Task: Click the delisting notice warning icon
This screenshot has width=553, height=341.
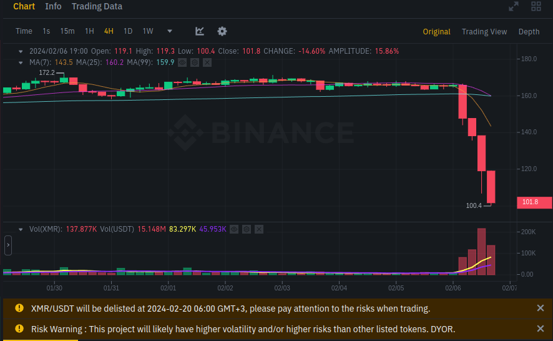Action: click(x=19, y=308)
